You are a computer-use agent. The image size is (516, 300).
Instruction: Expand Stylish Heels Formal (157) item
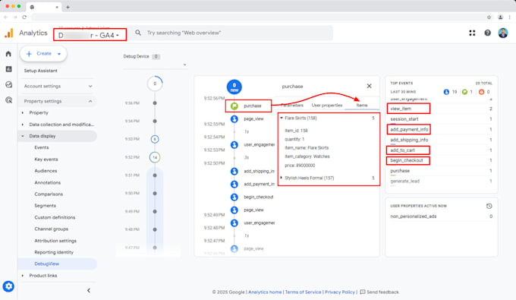point(282,178)
